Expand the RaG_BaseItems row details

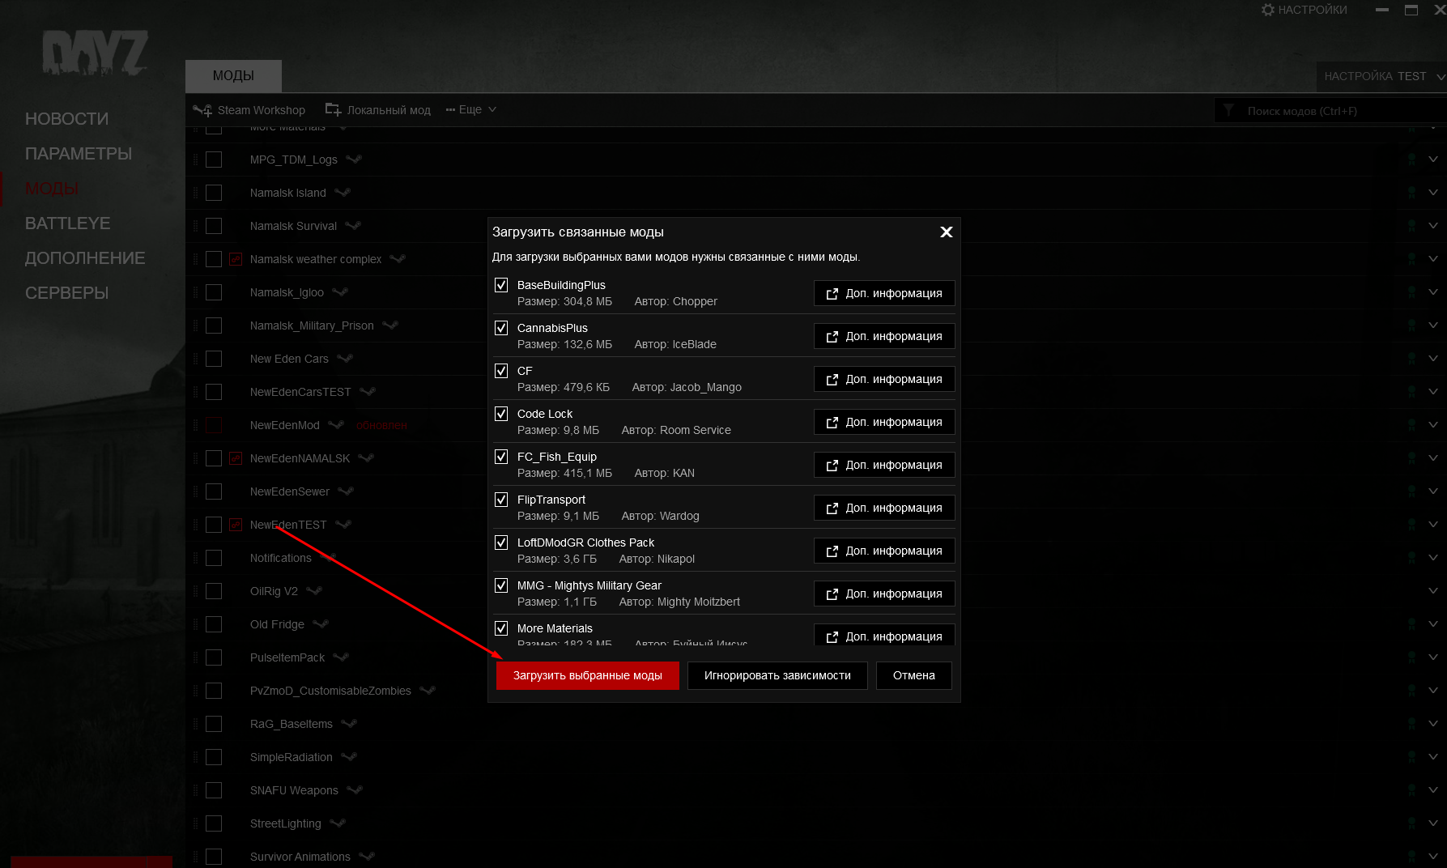1432,724
